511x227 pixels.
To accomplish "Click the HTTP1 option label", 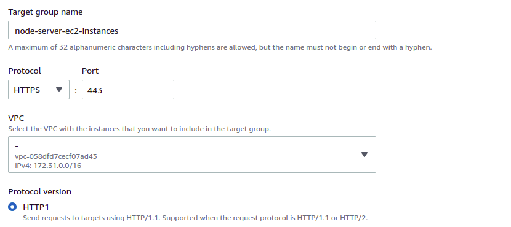I will 36,207.
